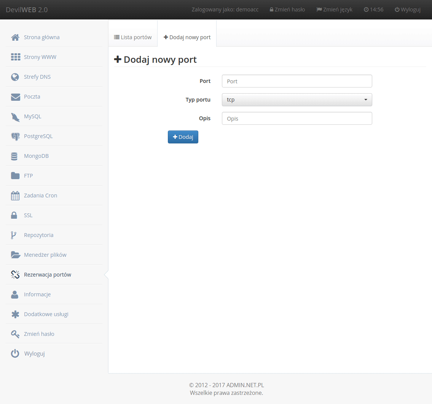Click the globe icon for Strefy DNS

pos(15,77)
